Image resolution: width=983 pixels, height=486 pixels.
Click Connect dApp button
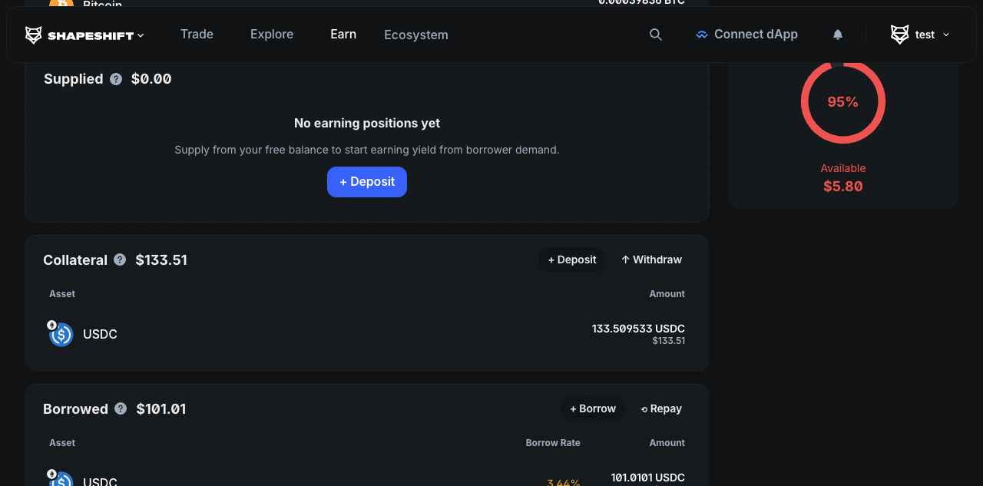[x=746, y=35]
